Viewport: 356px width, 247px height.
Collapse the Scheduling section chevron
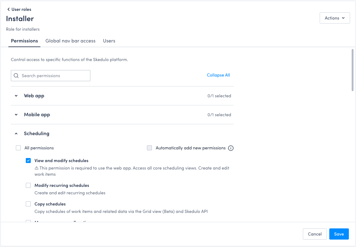tap(16, 134)
